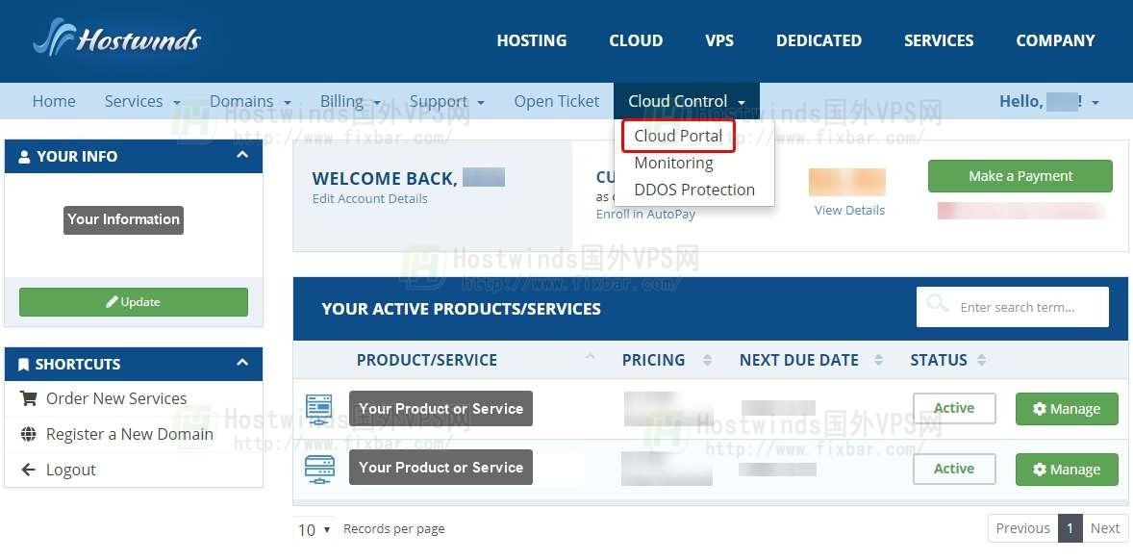This screenshot has width=1133, height=560.
Task: Click the shopping cart icon for Order New Services
Action: 28,398
